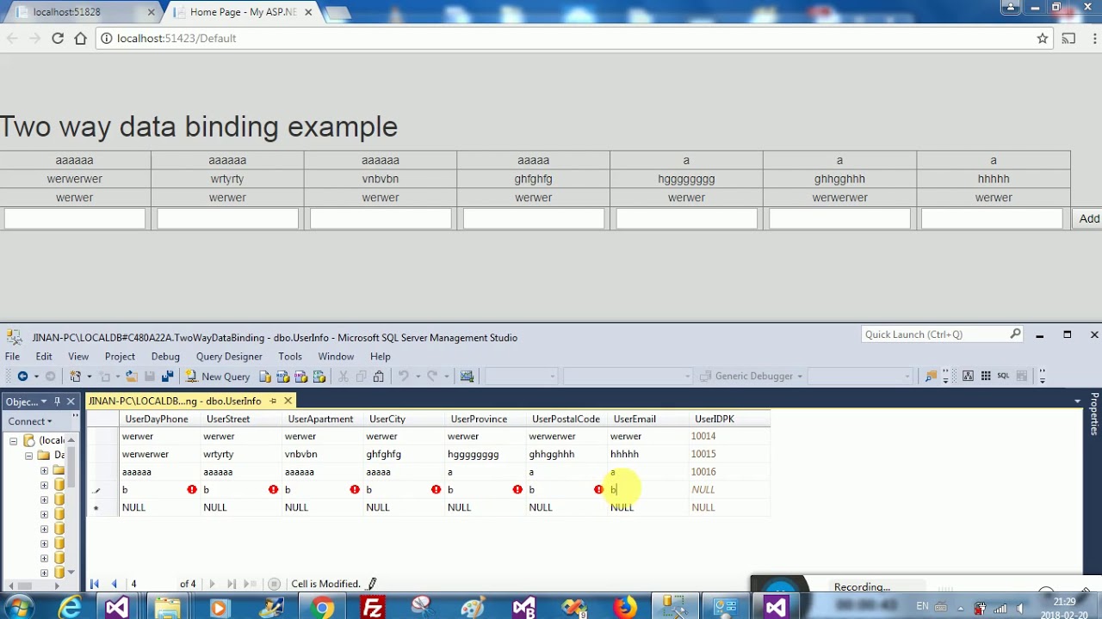Collapse the (local...) server node in Object Explorer
The image size is (1102, 619).
[14, 441]
